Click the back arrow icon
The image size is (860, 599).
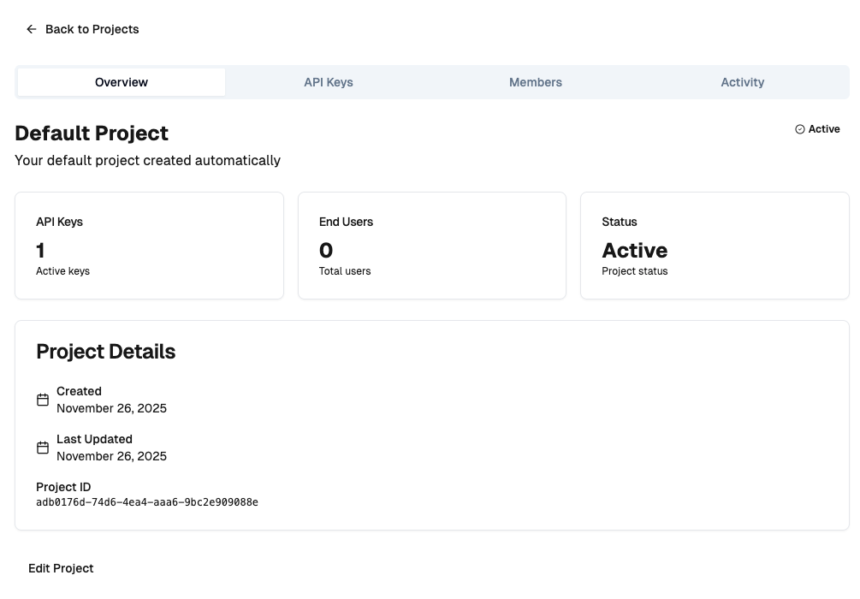31,28
